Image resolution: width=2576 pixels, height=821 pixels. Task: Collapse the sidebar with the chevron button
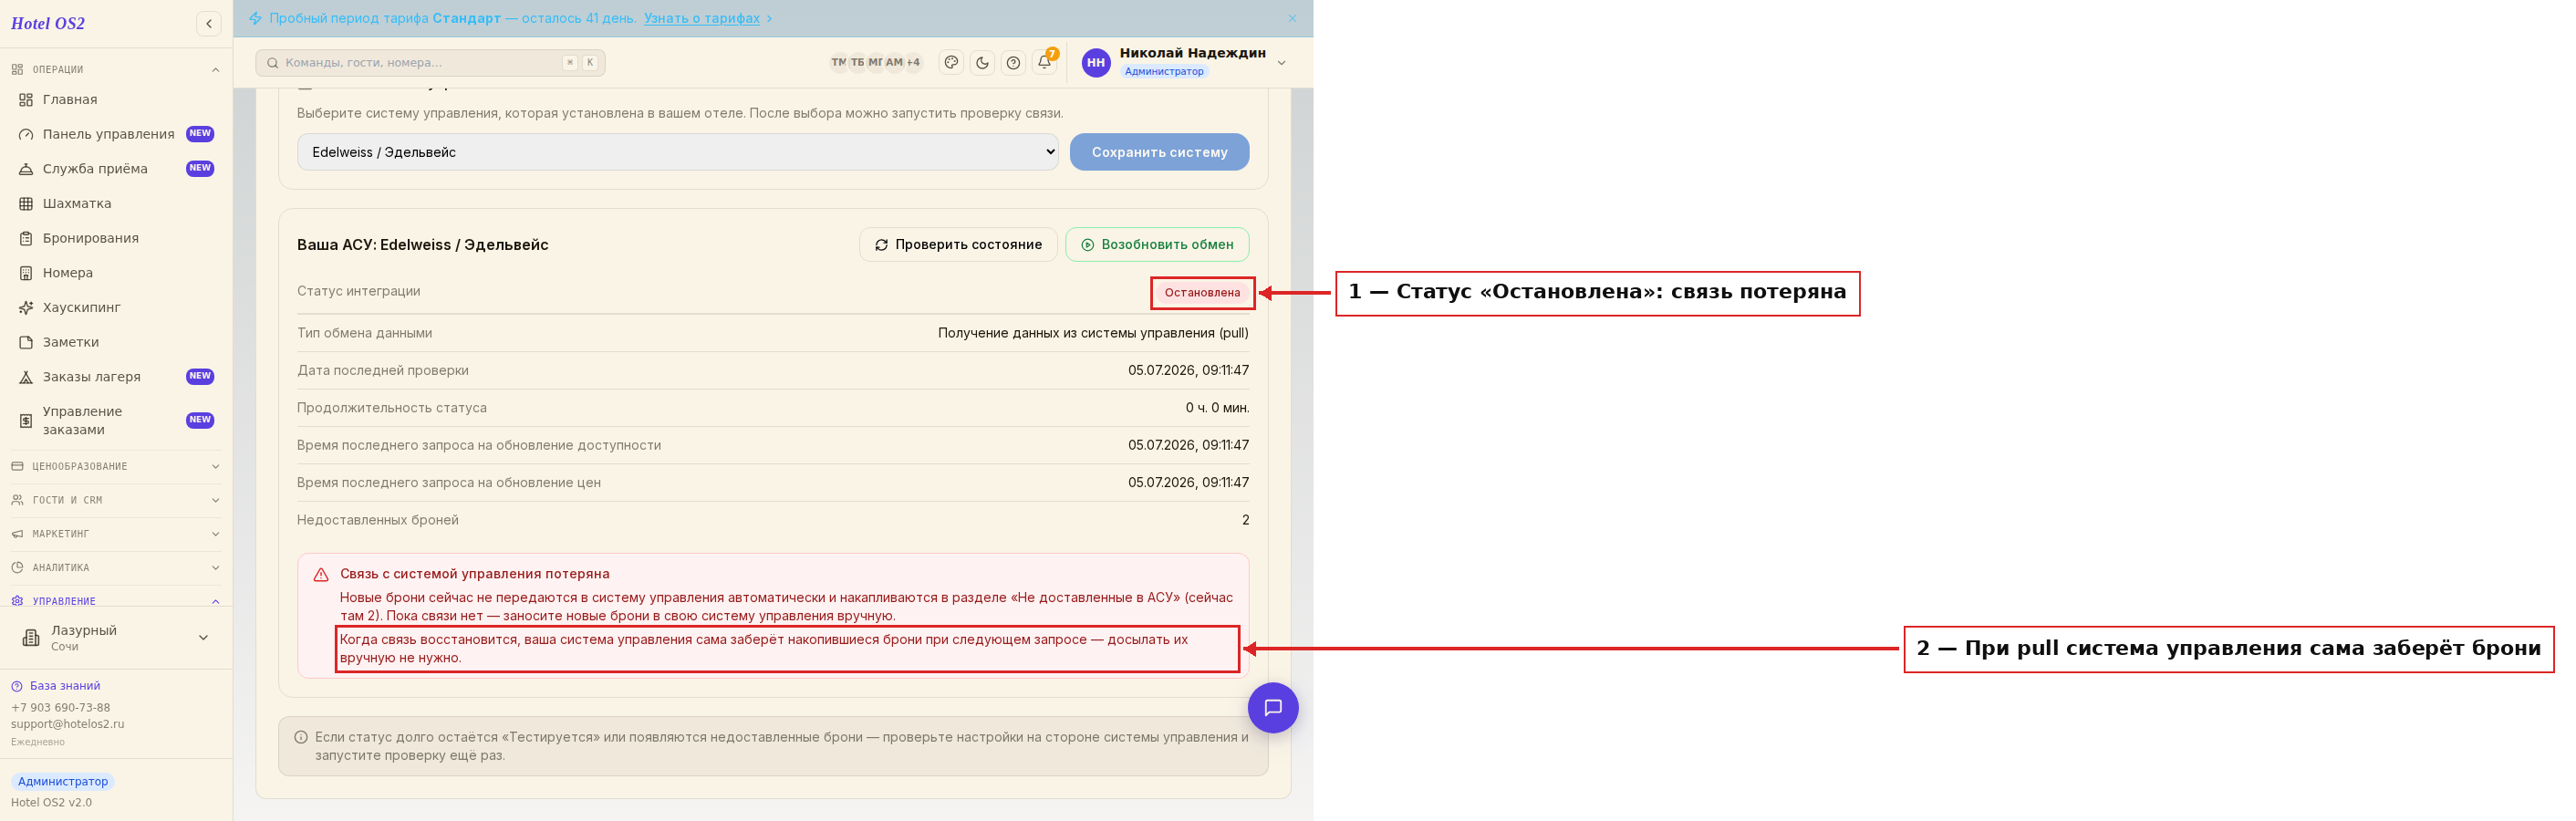pos(209,24)
